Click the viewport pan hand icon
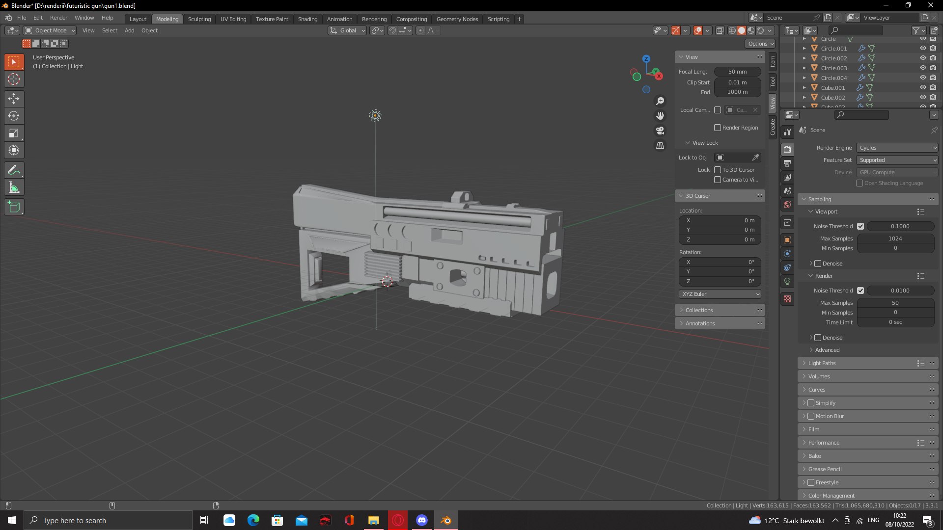The image size is (943, 530). pyautogui.click(x=660, y=116)
